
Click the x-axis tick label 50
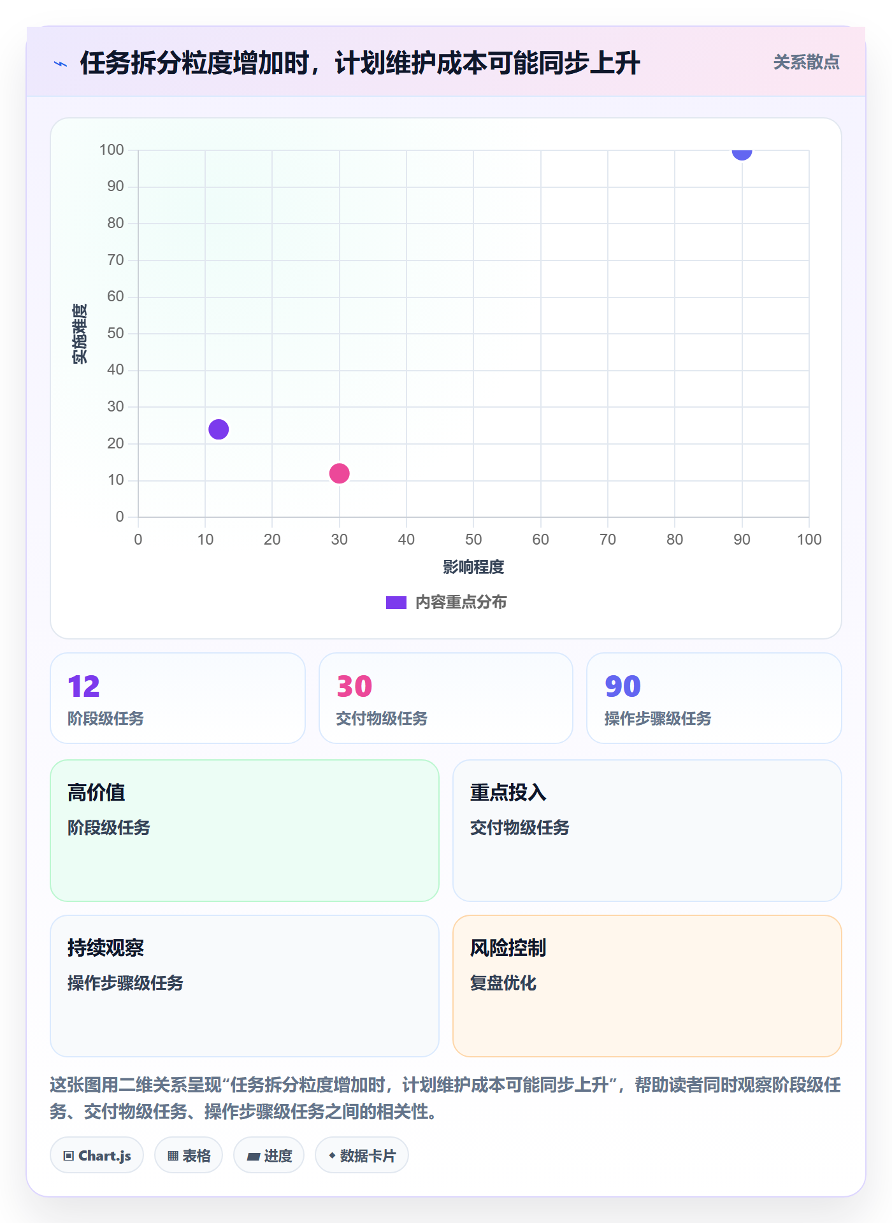tap(473, 540)
